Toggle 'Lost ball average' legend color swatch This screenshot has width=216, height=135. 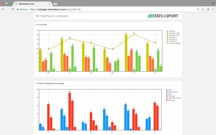click(167, 43)
